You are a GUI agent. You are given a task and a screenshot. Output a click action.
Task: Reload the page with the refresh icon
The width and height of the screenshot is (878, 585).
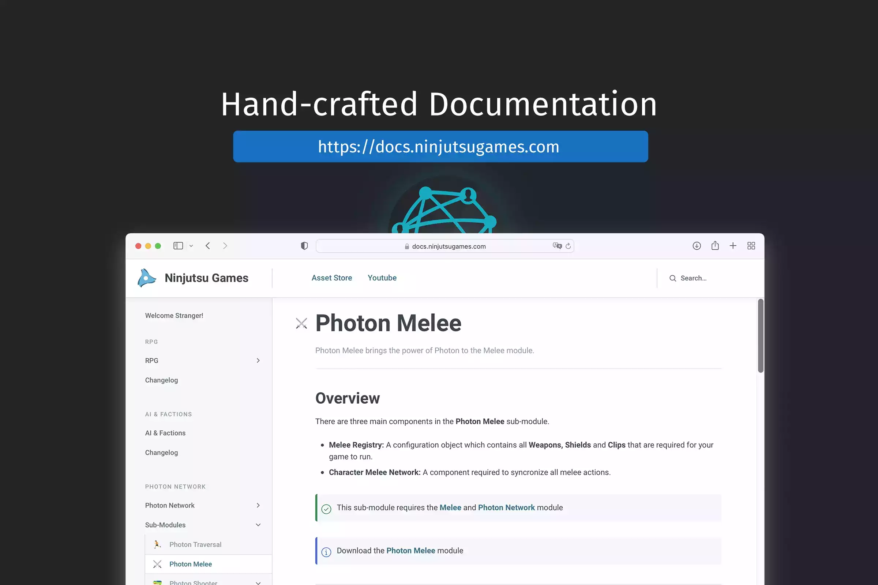[x=568, y=246]
